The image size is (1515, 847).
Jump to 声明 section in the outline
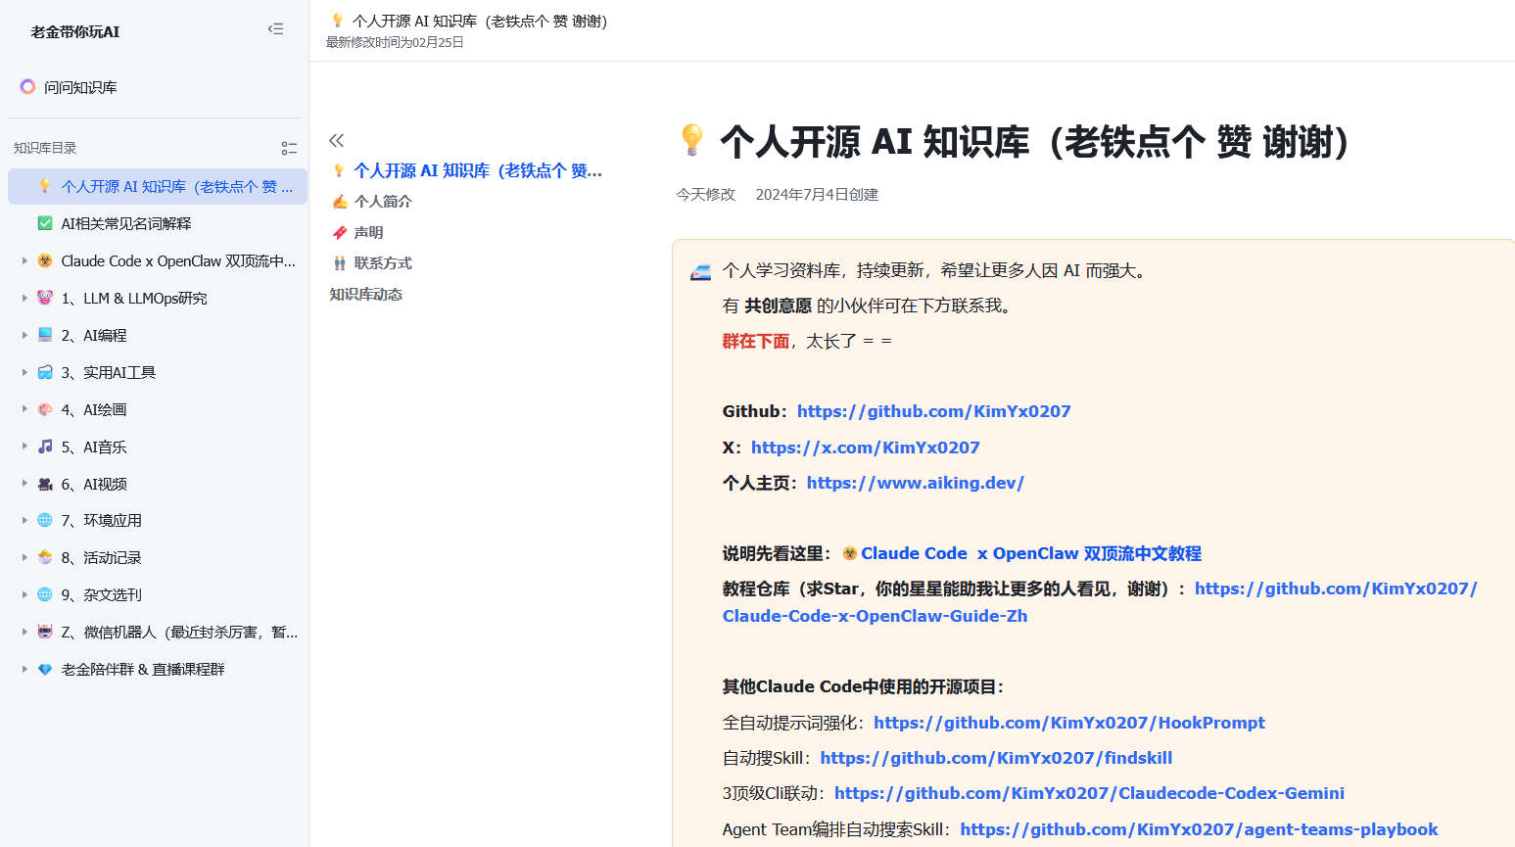coord(368,232)
